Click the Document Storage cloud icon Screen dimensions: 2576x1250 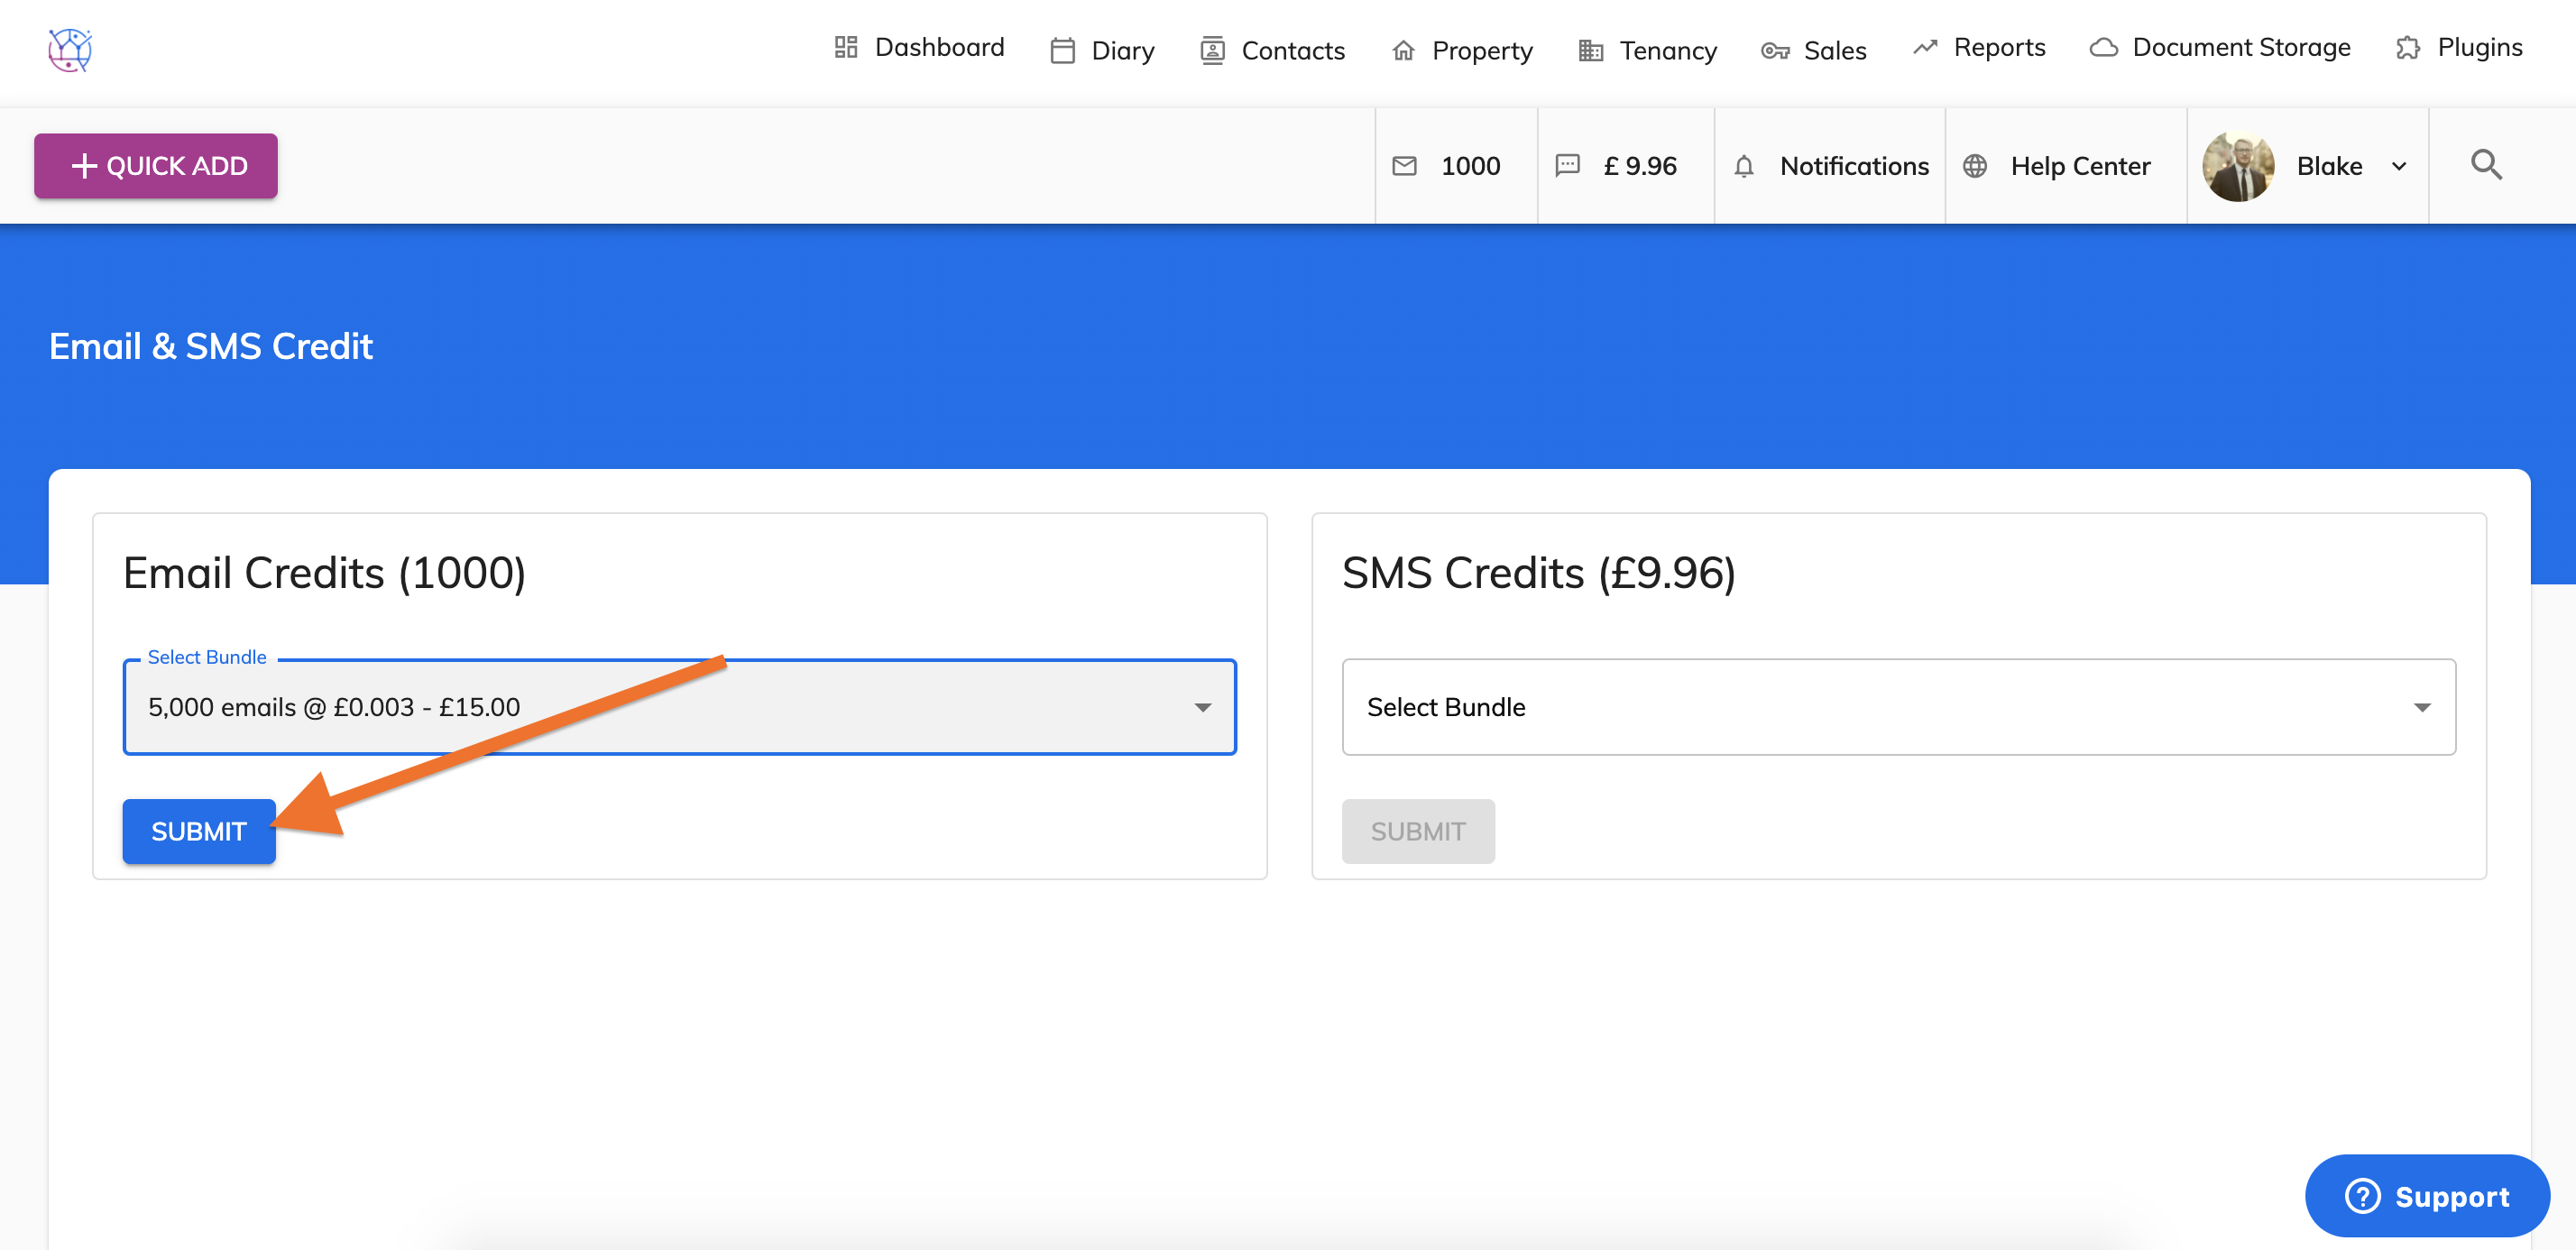(x=2103, y=48)
